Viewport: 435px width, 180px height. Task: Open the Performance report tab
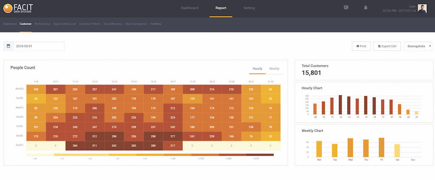(42, 24)
